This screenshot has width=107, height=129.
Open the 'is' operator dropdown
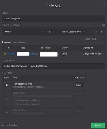pos(53,32)
